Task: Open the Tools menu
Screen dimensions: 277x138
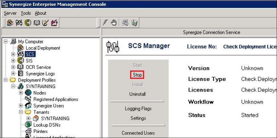Action: (x=26, y=13)
